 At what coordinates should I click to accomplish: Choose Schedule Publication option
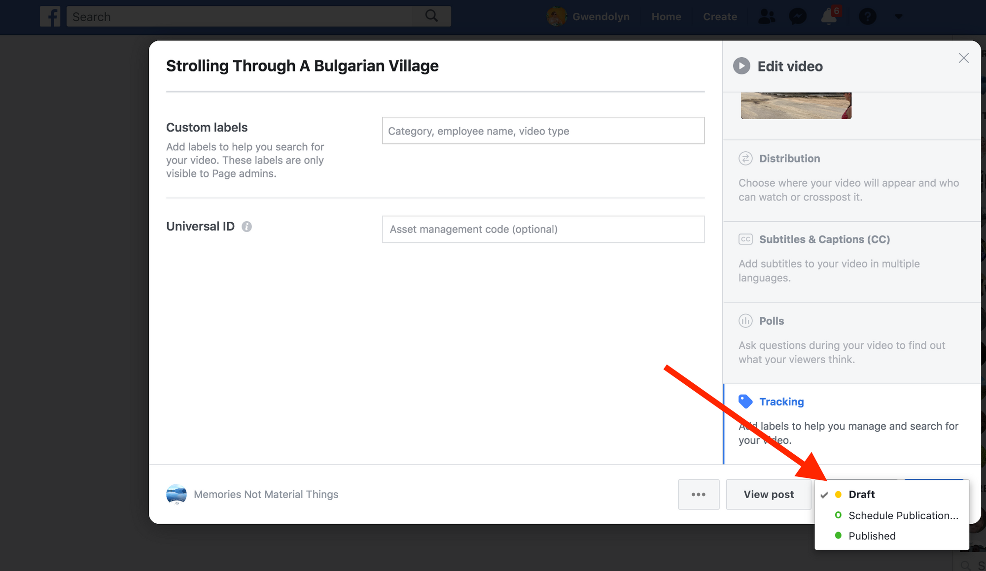pyautogui.click(x=903, y=516)
